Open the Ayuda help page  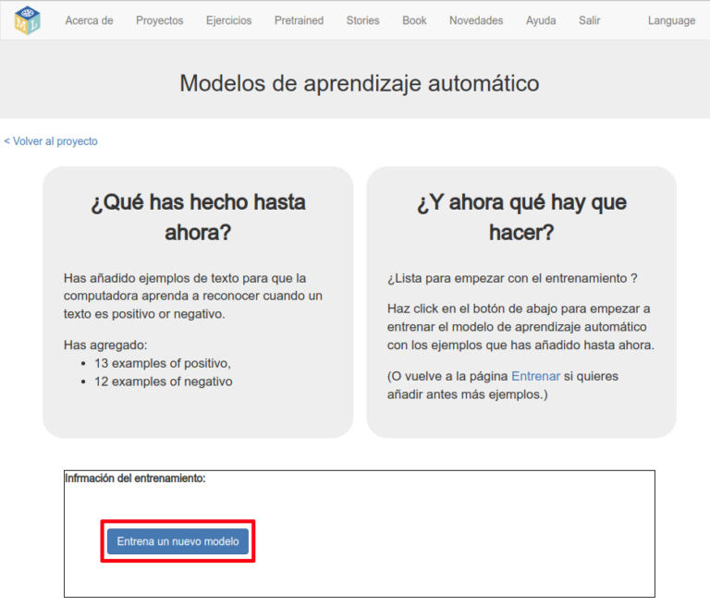coord(541,20)
